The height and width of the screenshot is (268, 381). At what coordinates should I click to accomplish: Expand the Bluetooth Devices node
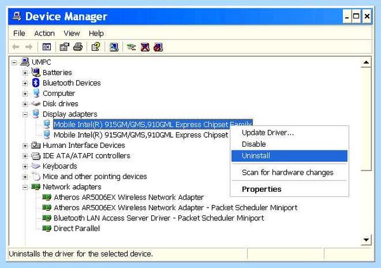click(x=25, y=83)
